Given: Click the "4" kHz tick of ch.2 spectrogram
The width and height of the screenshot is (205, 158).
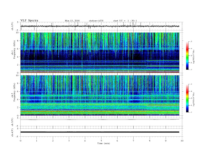Looking at the screenshot, I should click(x=18, y=99).
